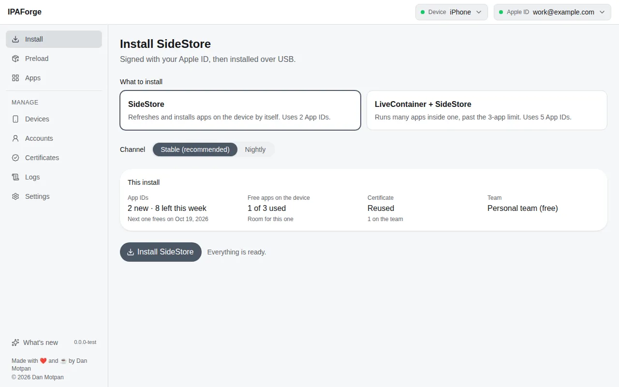The width and height of the screenshot is (619, 387).
Task: Click the "Personal team (free)" value
Action: coord(523,208)
